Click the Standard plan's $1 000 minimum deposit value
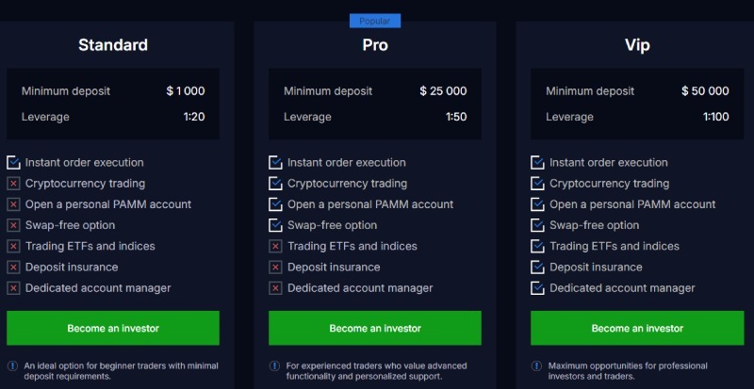The width and height of the screenshot is (754, 389). [x=186, y=91]
